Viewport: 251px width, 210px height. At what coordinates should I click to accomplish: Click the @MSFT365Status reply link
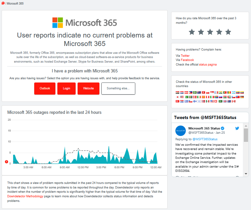(205, 139)
